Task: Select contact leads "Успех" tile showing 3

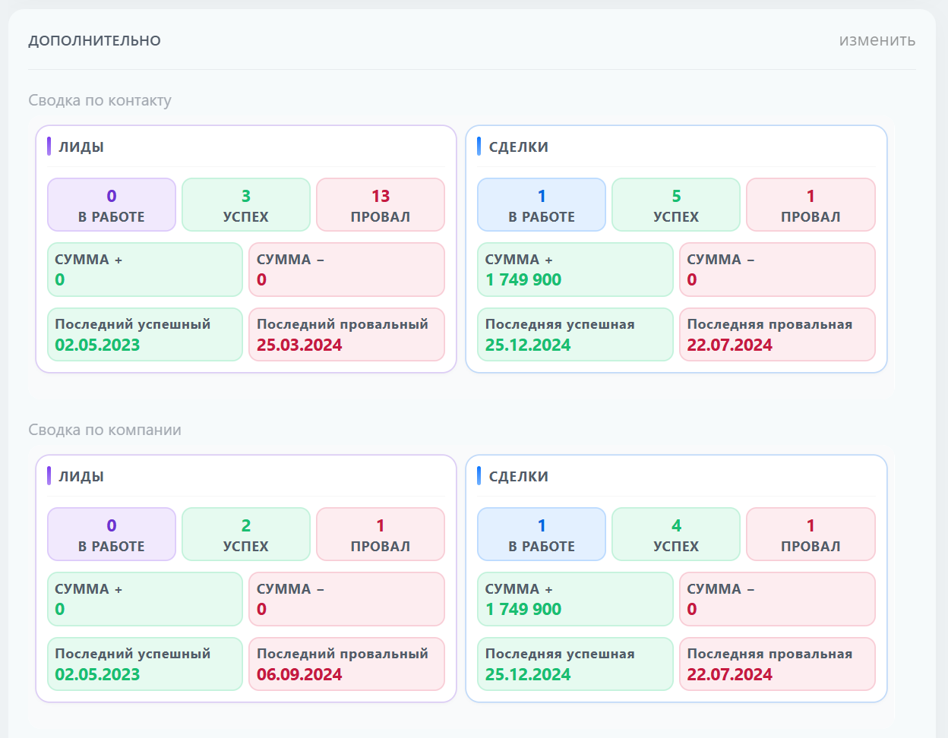Action: [x=245, y=205]
